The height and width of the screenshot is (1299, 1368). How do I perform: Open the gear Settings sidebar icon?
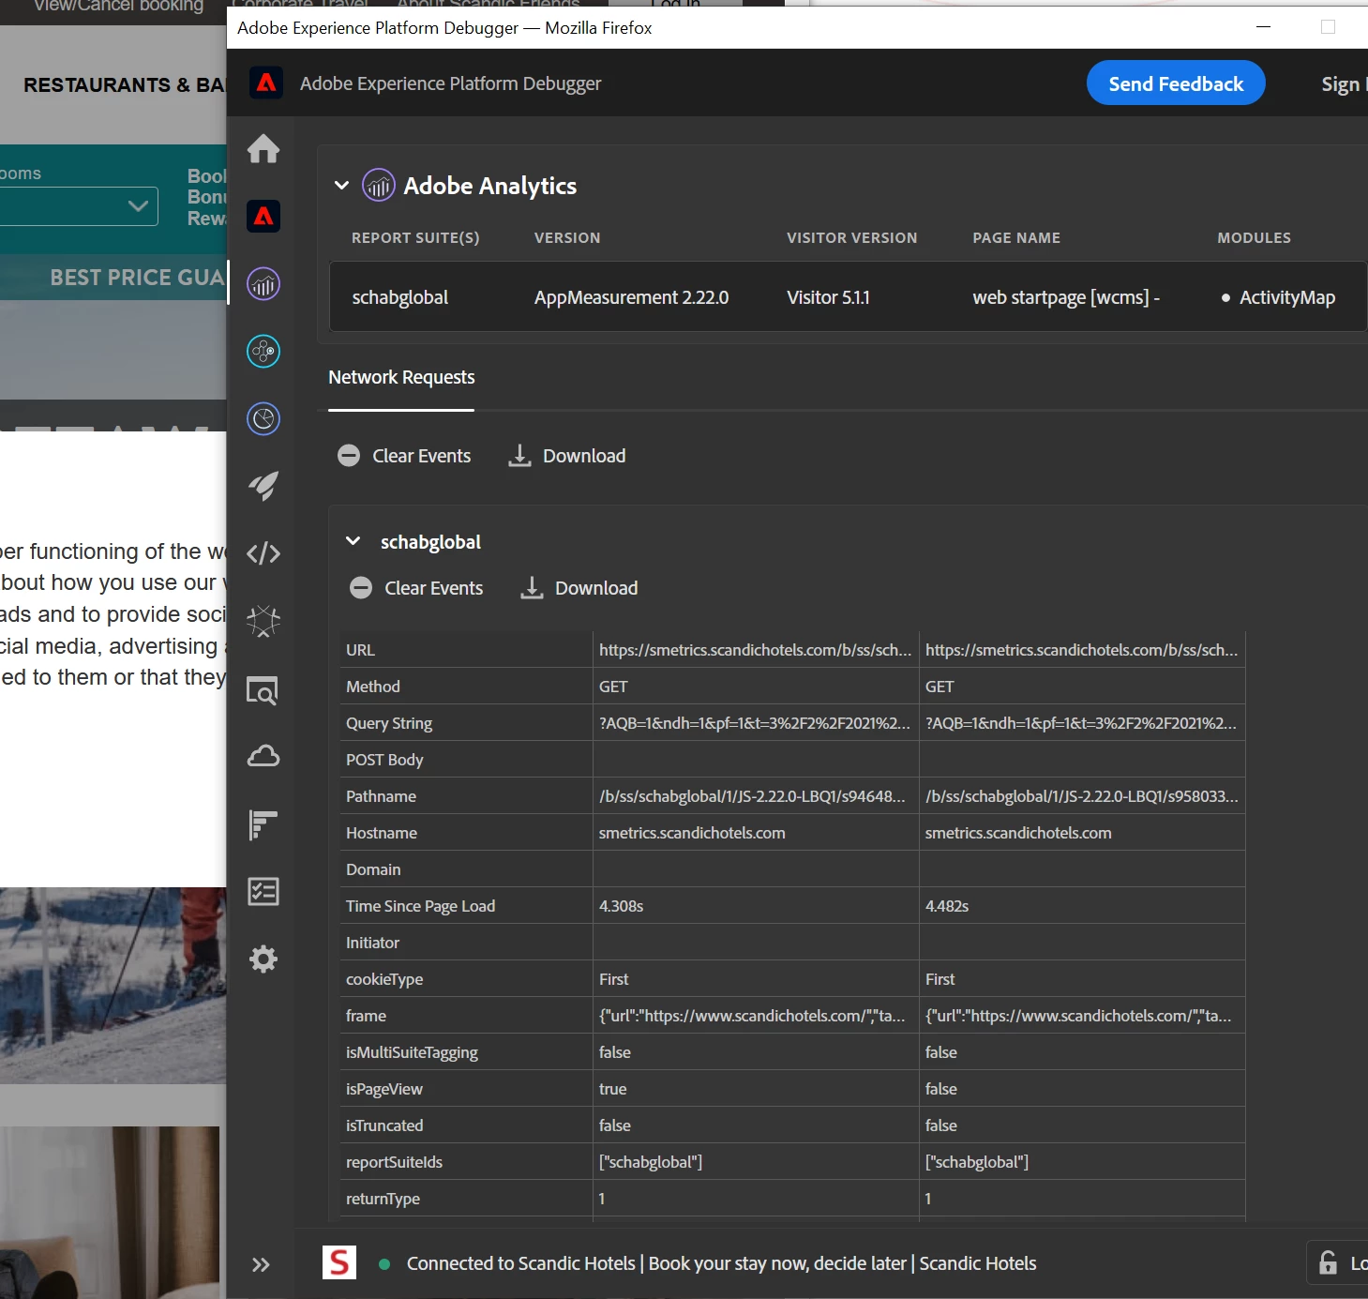click(263, 959)
